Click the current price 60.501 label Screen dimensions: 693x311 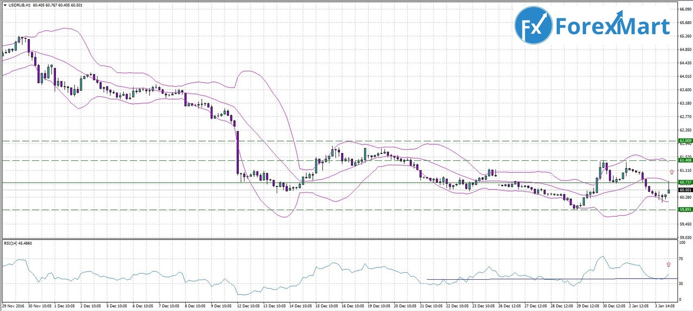[x=685, y=189]
